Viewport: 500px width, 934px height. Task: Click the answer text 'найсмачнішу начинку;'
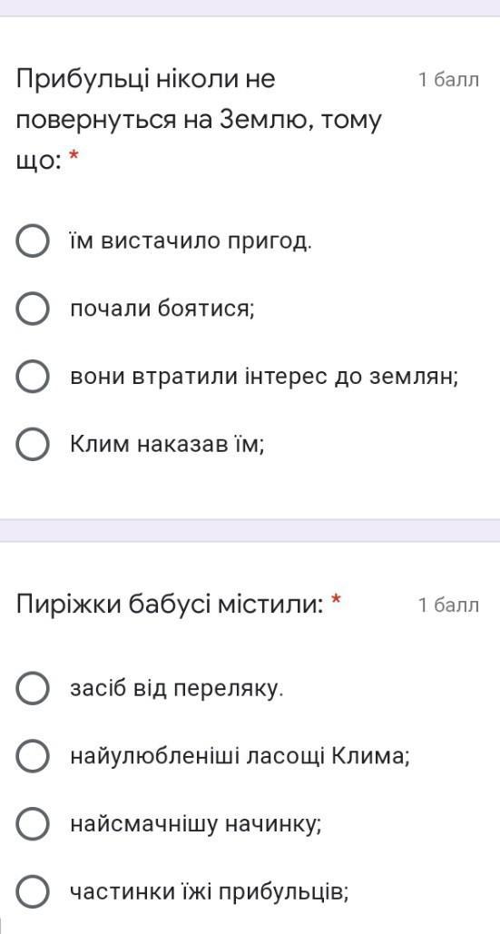tap(196, 824)
